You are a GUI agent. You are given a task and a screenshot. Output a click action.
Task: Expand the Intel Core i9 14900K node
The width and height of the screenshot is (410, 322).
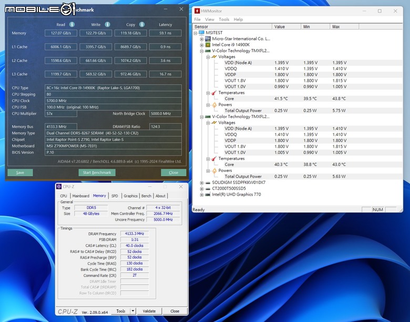click(202, 45)
